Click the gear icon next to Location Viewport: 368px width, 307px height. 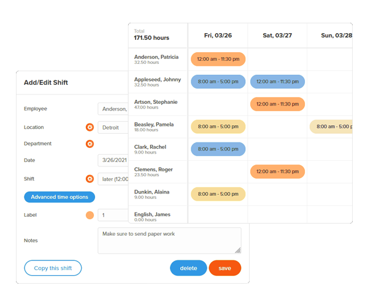(x=90, y=127)
